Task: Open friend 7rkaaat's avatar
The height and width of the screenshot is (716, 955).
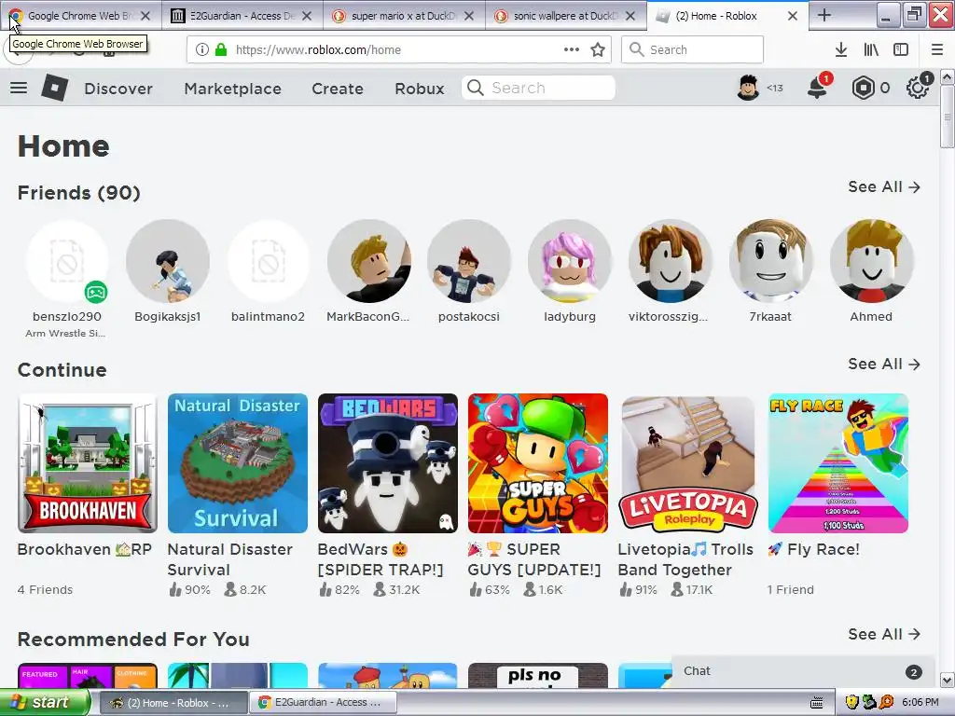Action: tap(770, 261)
